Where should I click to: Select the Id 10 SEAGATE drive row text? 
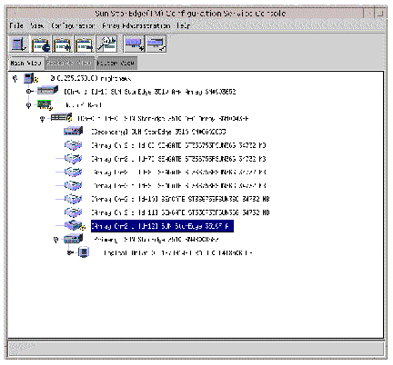(x=180, y=199)
